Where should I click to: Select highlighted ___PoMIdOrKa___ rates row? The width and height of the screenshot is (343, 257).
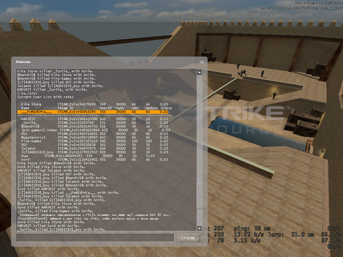tap(93, 112)
